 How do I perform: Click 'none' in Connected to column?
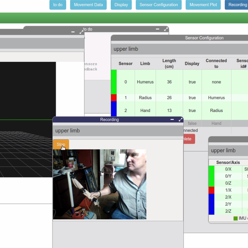tap(216, 82)
